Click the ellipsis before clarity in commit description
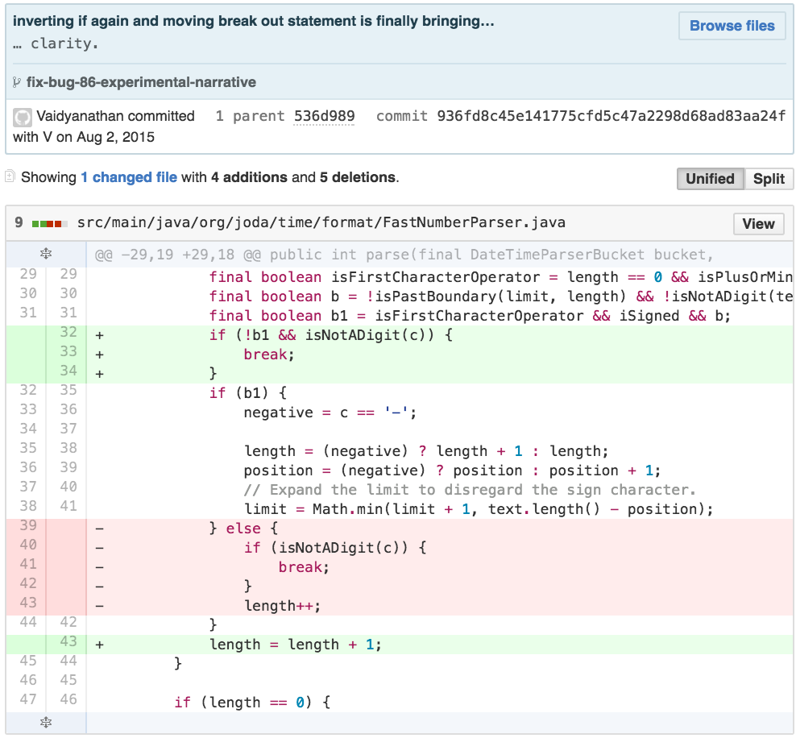 click(17, 44)
